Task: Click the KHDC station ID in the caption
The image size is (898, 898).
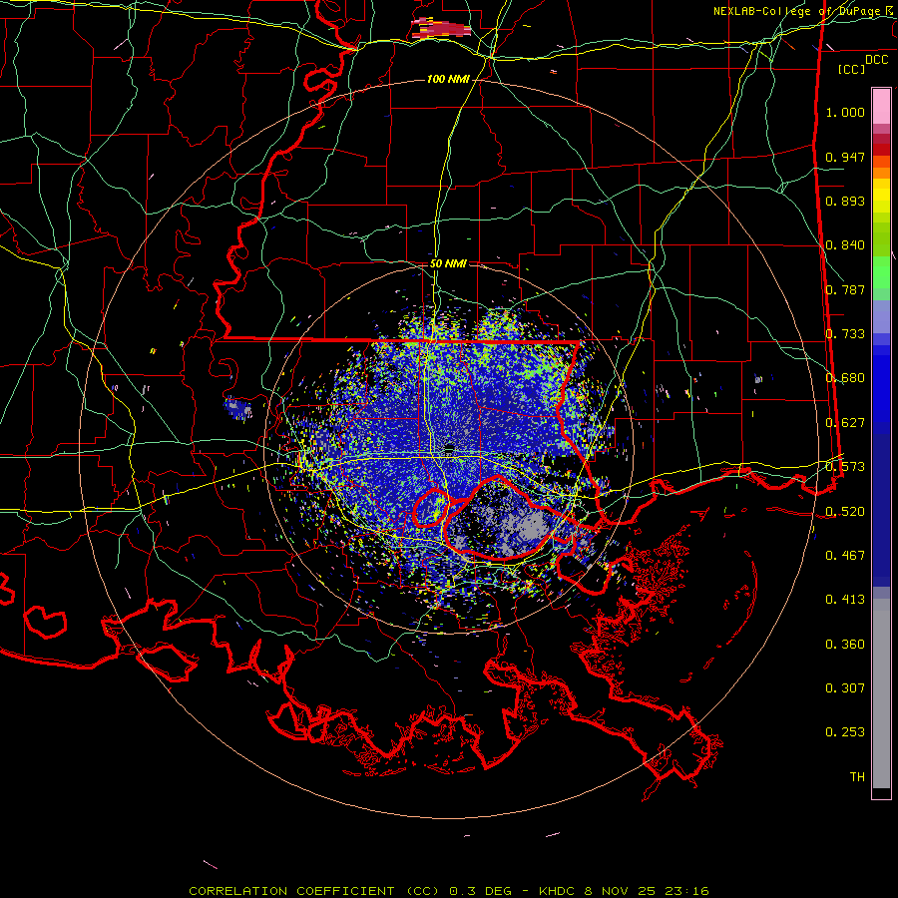Action: click(x=557, y=891)
